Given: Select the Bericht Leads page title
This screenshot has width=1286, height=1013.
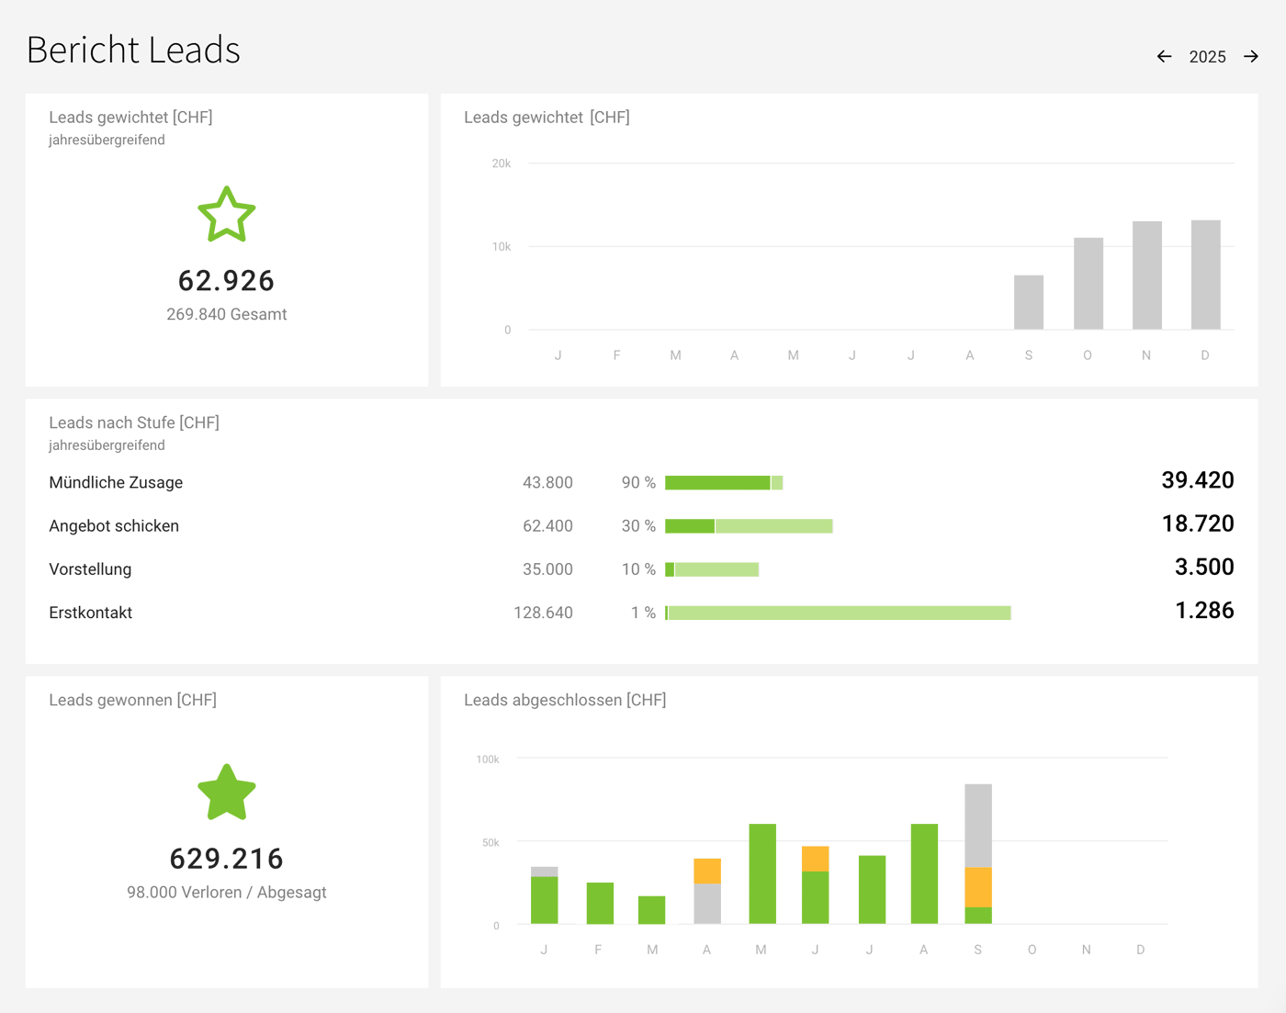Looking at the screenshot, I should coord(133,51).
